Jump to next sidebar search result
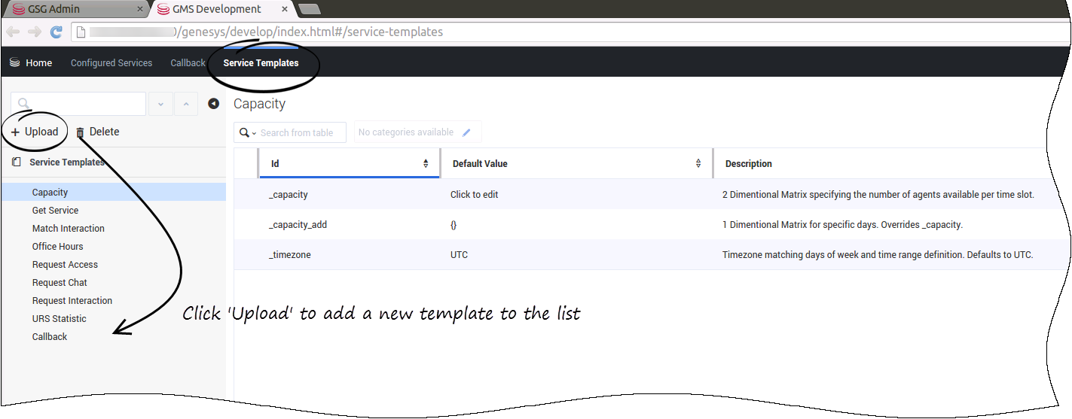The height and width of the screenshot is (419, 1072). [x=160, y=104]
